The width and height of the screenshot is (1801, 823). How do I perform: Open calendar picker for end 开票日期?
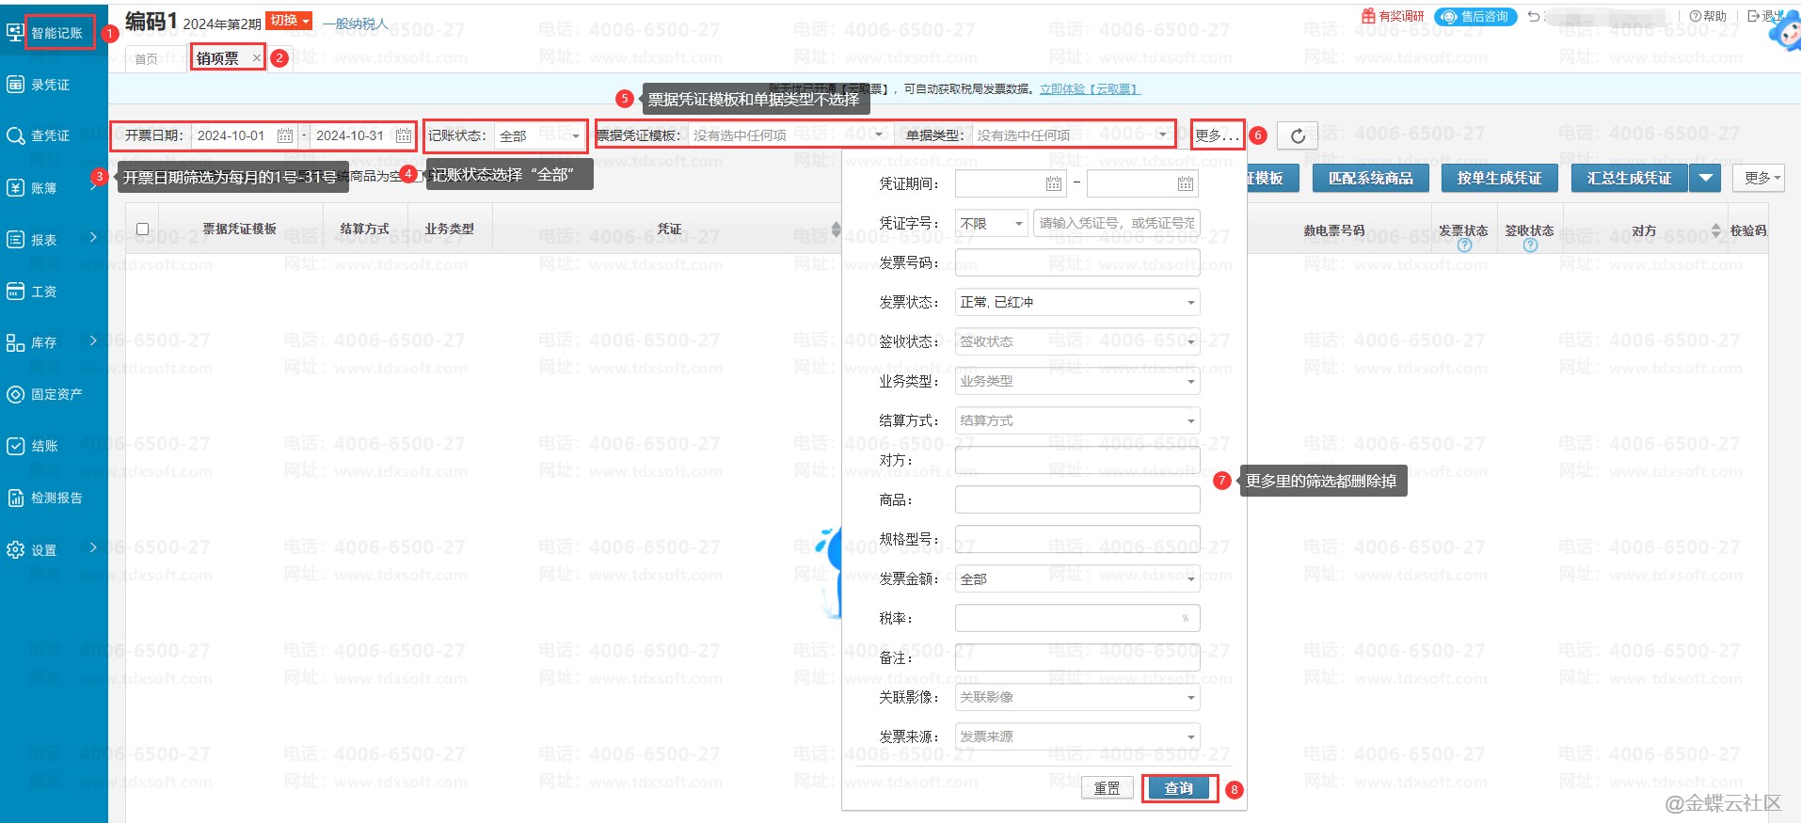click(403, 135)
